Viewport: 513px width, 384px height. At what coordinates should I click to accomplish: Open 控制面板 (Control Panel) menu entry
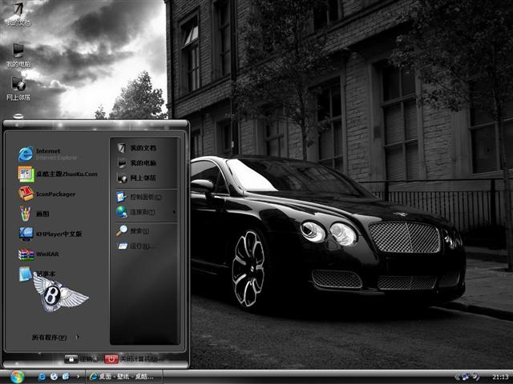click(144, 196)
